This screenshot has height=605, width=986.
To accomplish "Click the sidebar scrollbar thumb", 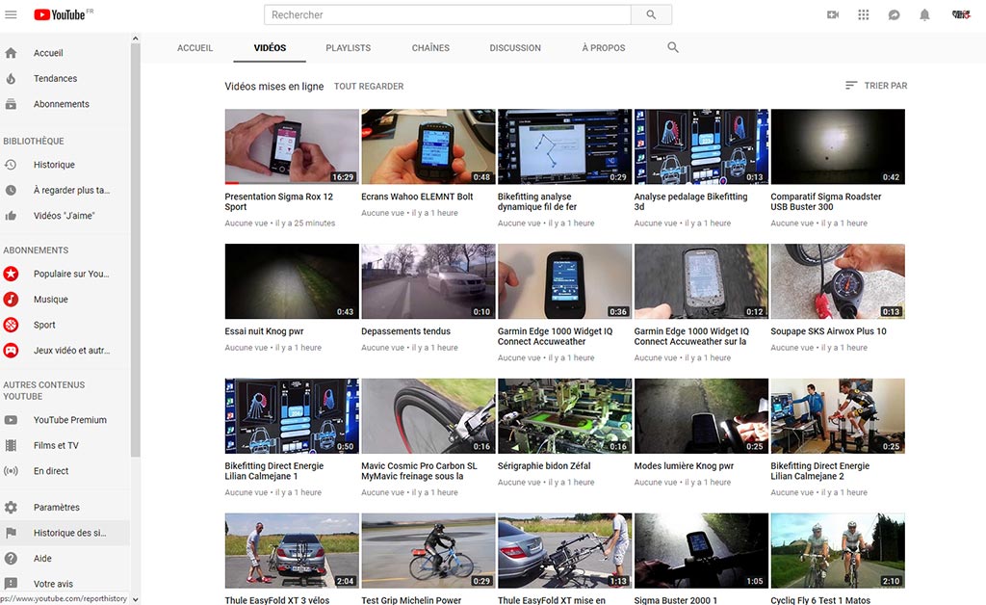I will coord(135,250).
